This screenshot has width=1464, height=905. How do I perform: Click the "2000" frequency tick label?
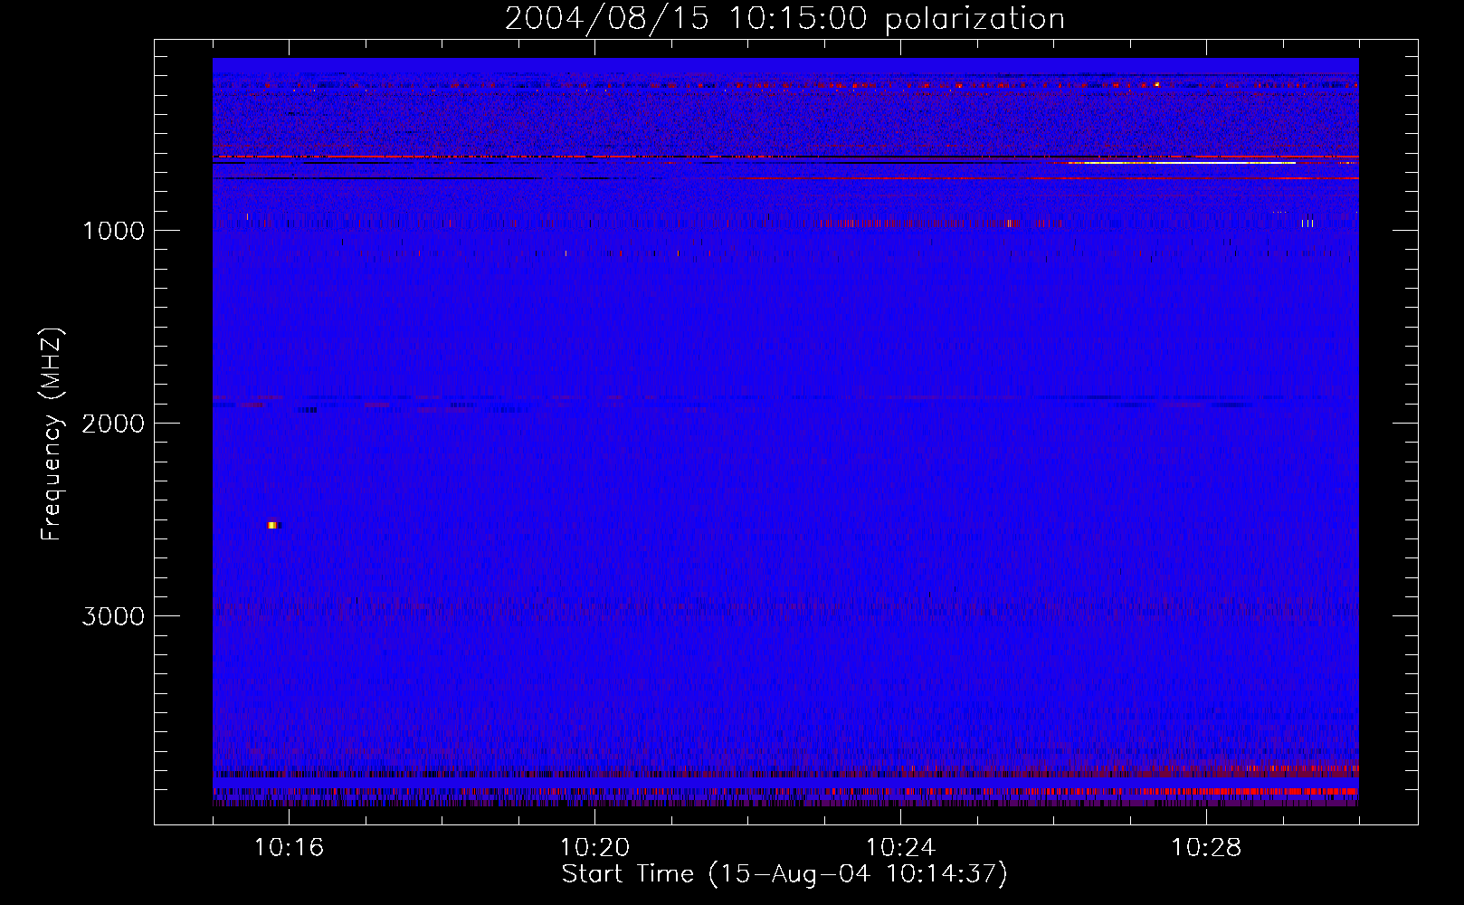click(113, 424)
